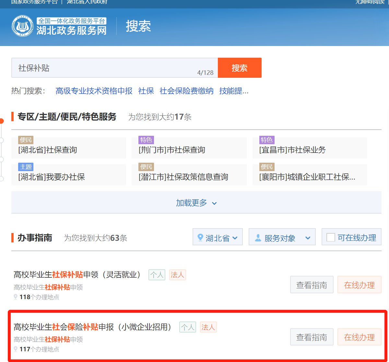Image resolution: width=389 pixels, height=362 pixels.
Task: Click 在线办理 for 小微企业招用 result
Action: (x=359, y=337)
